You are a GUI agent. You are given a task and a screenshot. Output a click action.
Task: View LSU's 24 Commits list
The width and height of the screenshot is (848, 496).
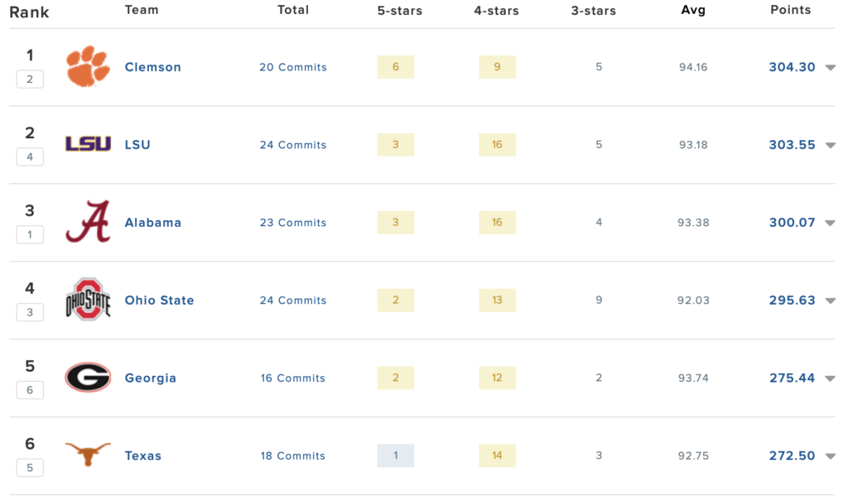(292, 144)
